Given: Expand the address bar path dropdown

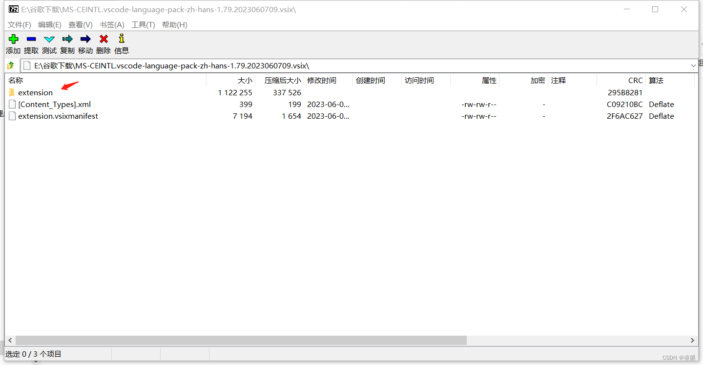Looking at the screenshot, I should pyautogui.click(x=693, y=65).
